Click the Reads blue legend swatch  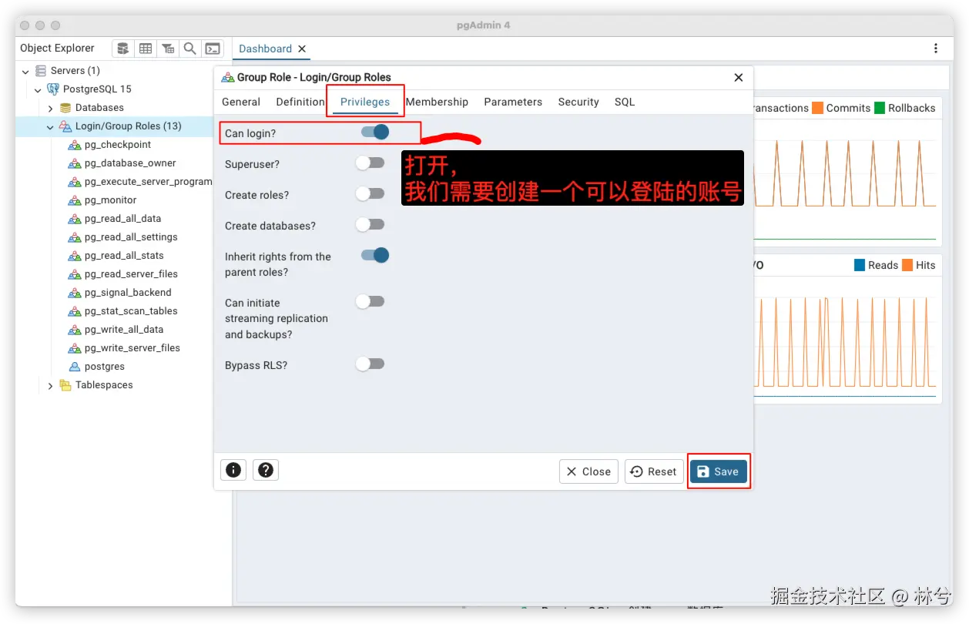[860, 265]
